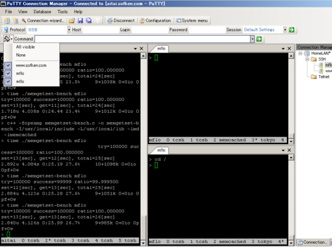The height and width of the screenshot is (247, 332).
Task: Open left pane tab list dropdown arrow
Action: [x=135, y=48]
